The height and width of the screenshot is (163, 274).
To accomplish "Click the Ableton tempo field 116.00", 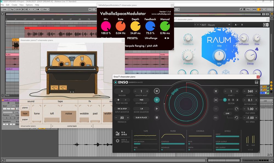I will (x=18, y=9).
